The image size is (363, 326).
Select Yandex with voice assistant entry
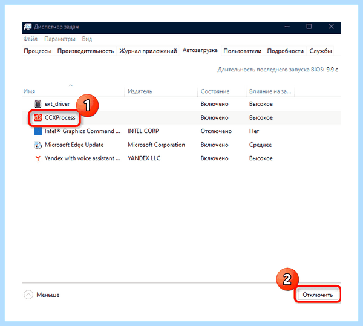[x=82, y=158]
